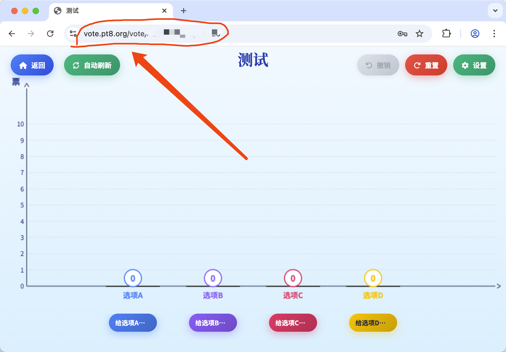Reload the page with the refresh icon
This screenshot has width=506, height=352.
pyautogui.click(x=50, y=34)
